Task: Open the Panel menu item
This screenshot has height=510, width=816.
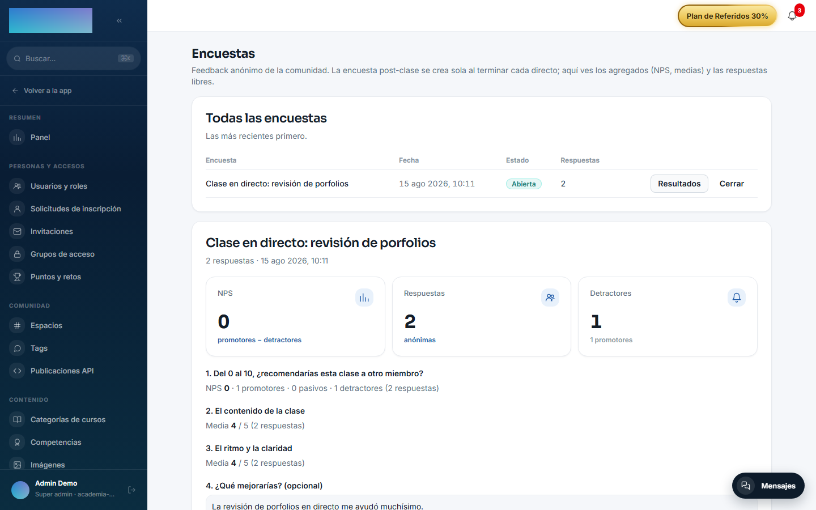Action: (74, 138)
